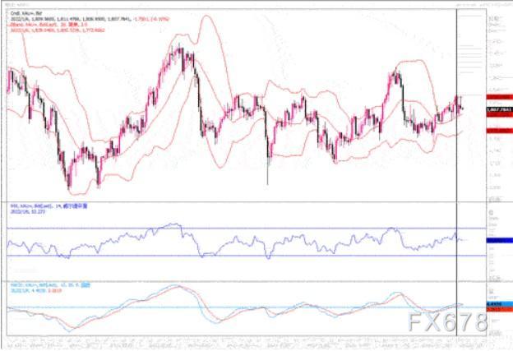Click the candlestick OHLC values line
Screen dimensions: 513x351
pyautogui.click(x=90, y=19)
